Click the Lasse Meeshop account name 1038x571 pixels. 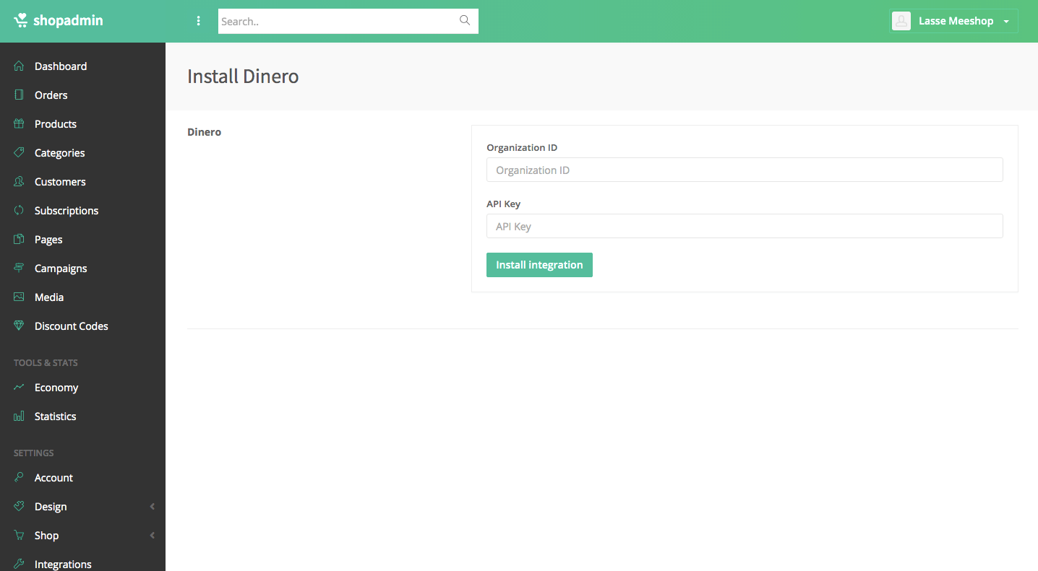(x=956, y=21)
